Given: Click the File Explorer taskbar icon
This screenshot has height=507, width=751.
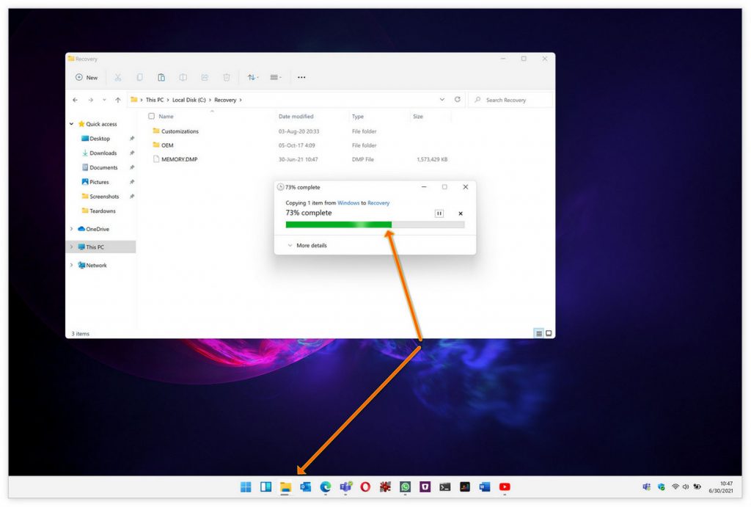Looking at the screenshot, I should click(x=285, y=487).
